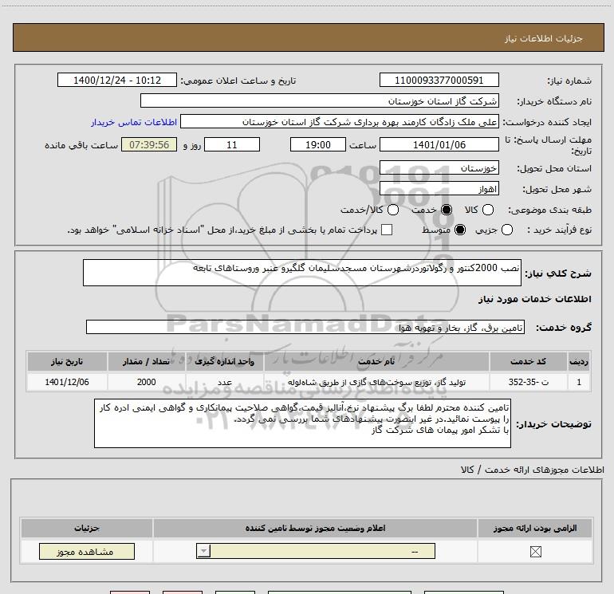Click service group field تامین برق، گاز

(x=305, y=327)
